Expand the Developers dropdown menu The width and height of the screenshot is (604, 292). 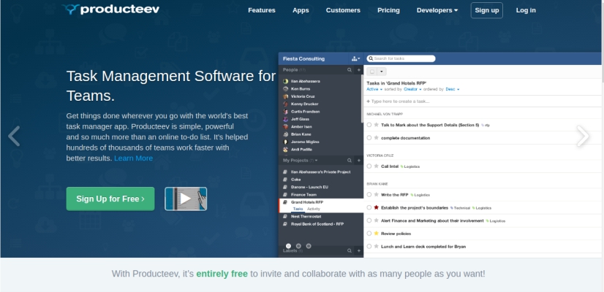pyautogui.click(x=437, y=10)
